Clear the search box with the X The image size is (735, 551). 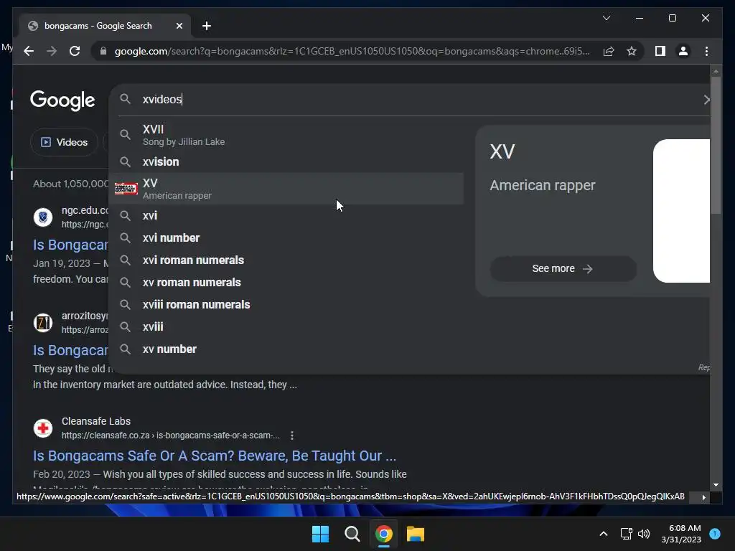pos(706,99)
